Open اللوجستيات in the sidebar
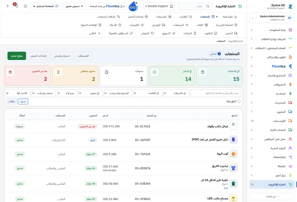The height and width of the screenshot is (202, 297). coord(272,121)
